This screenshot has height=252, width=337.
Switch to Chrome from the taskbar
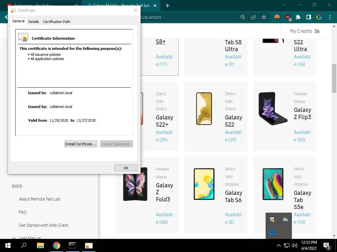click(57, 245)
